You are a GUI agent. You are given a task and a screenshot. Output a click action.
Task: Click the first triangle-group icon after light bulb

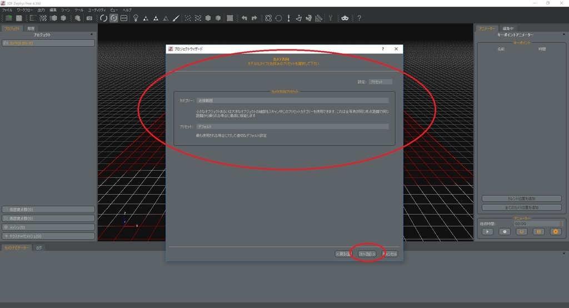click(146, 18)
